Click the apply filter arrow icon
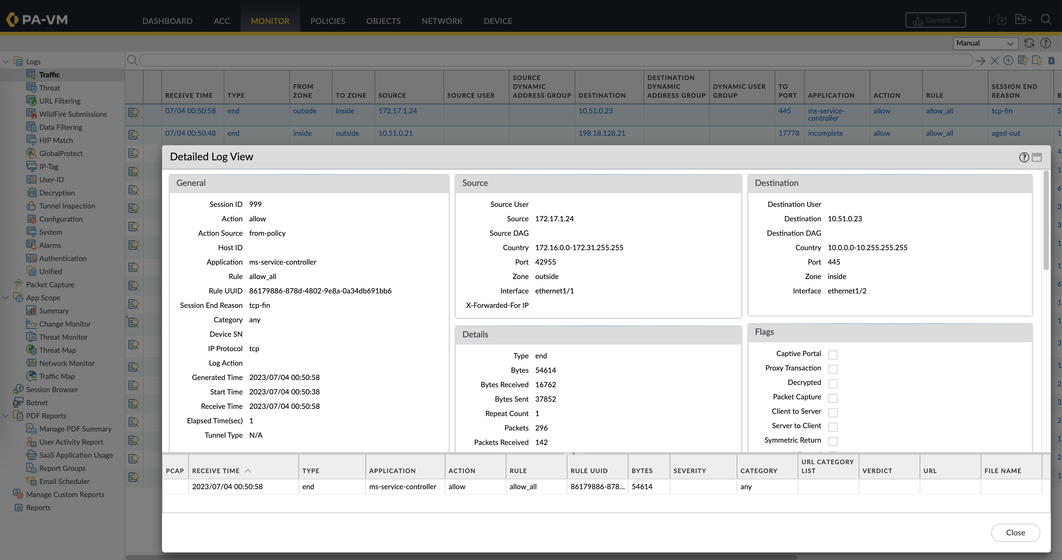 (x=981, y=61)
